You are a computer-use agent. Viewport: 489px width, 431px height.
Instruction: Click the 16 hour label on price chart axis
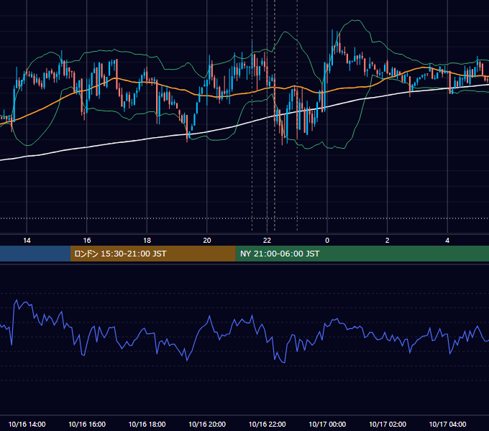pos(87,241)
